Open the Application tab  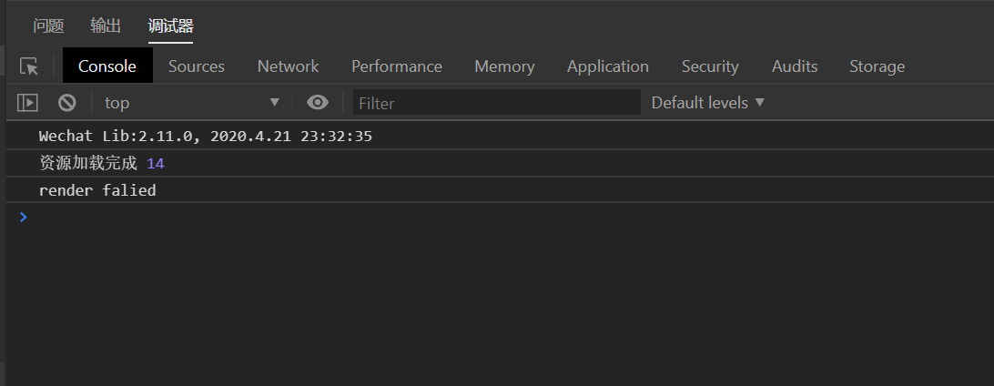(607, 66)
